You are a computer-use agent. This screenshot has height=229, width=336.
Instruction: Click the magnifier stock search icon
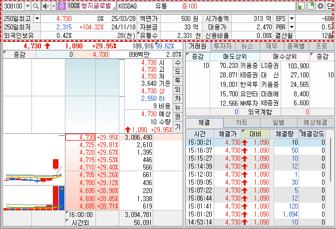pyautogui.click(x=36, y=6)
